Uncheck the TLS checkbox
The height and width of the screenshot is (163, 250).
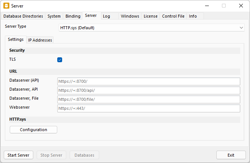point(60,60)
